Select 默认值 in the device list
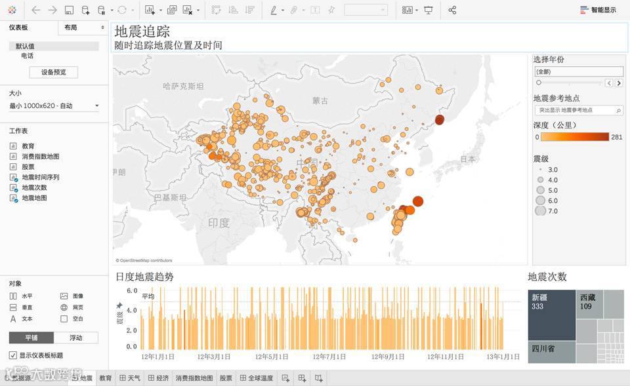The image size is (630, 386). pyautogui.click(x=54, y=46)
